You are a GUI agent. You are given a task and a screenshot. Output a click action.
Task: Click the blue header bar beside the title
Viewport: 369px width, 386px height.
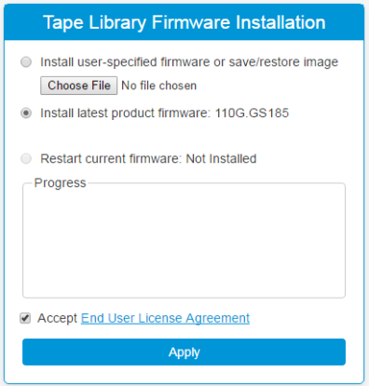coord(345,22)
